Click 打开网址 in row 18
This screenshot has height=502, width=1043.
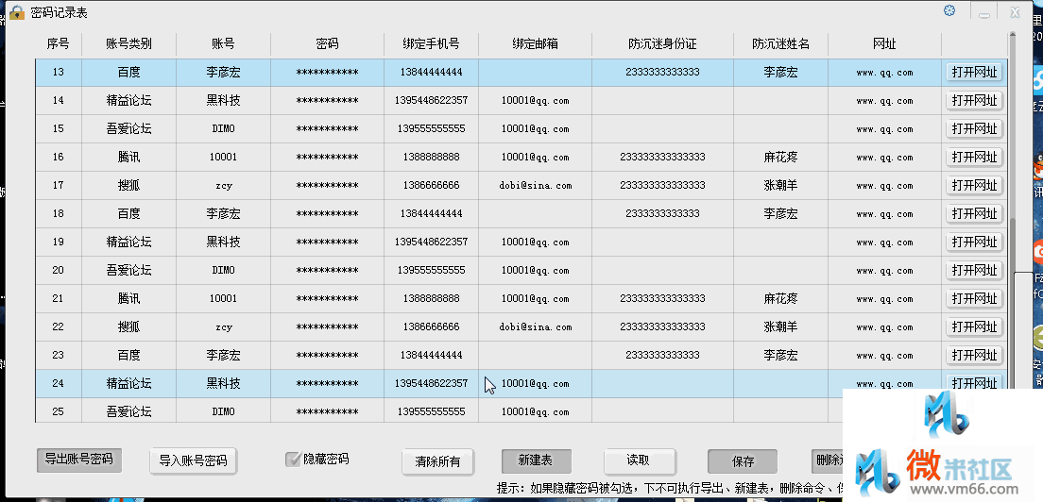pyautogui.click(x=974, y=214)
